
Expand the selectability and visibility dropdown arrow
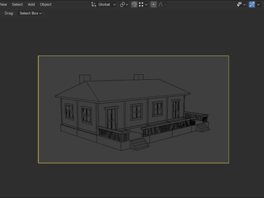245,4
